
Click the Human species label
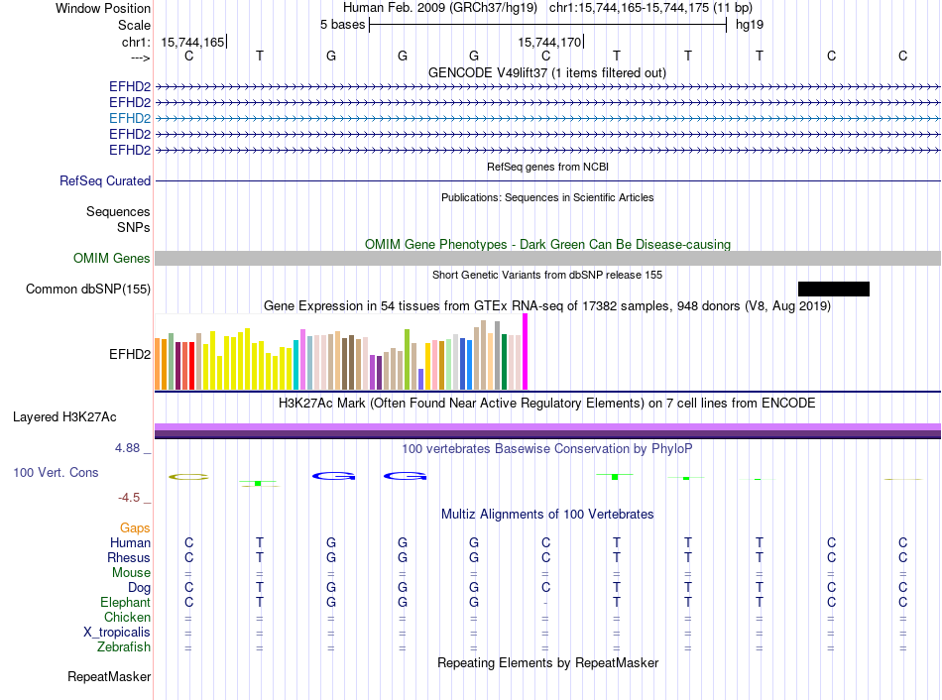point(130,542)
